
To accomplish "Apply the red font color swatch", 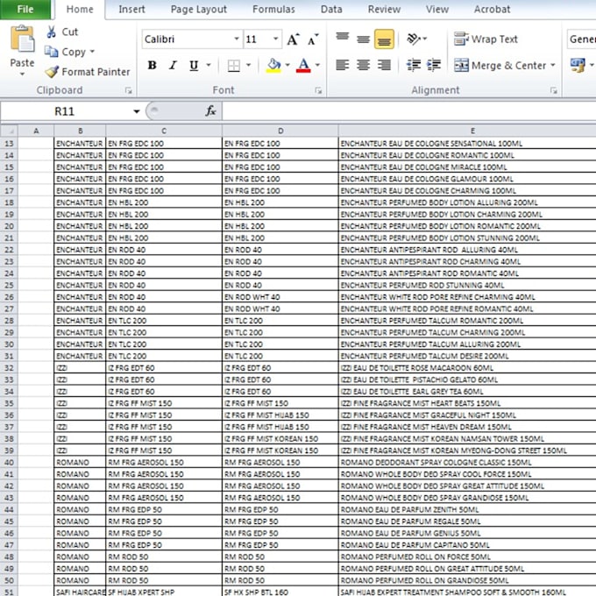I will pos(303,66).
